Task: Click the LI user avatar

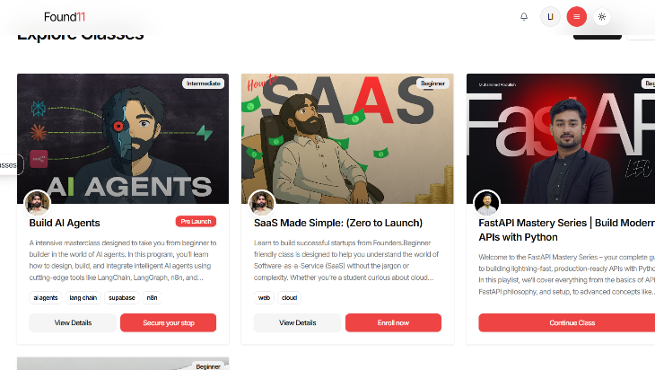Action: click(550, 16)
